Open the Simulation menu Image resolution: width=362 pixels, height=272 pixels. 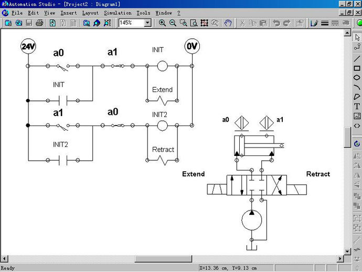point(118,13)
